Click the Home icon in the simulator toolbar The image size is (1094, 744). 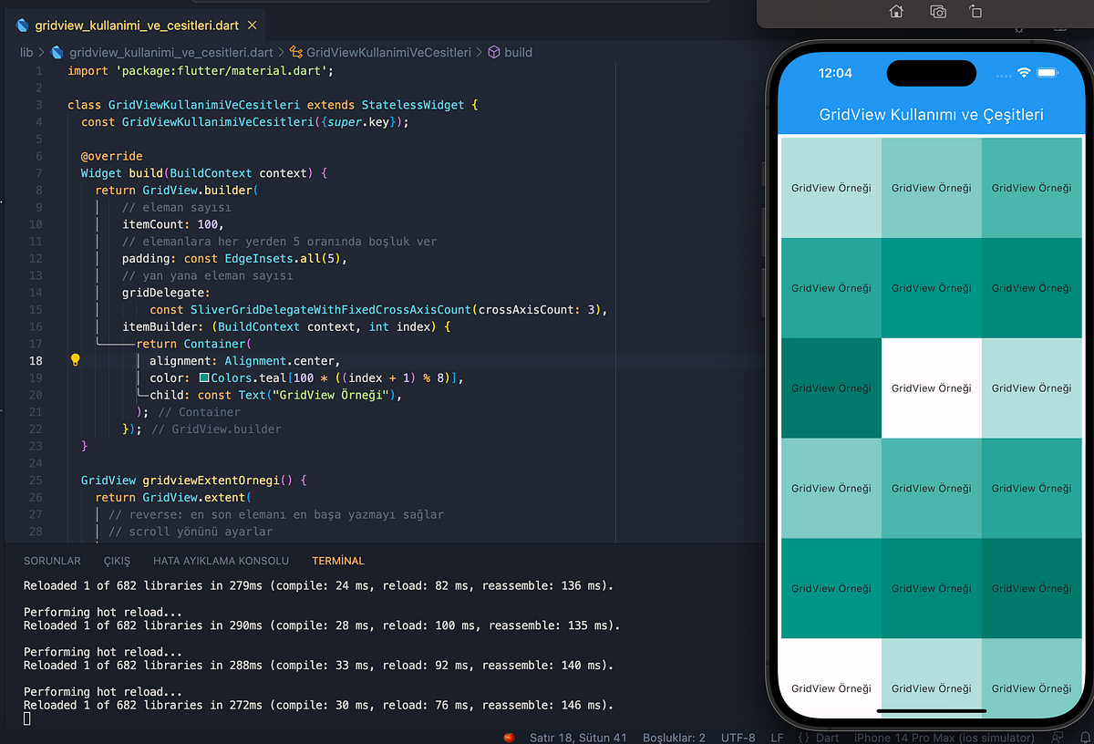coord(895,12)
